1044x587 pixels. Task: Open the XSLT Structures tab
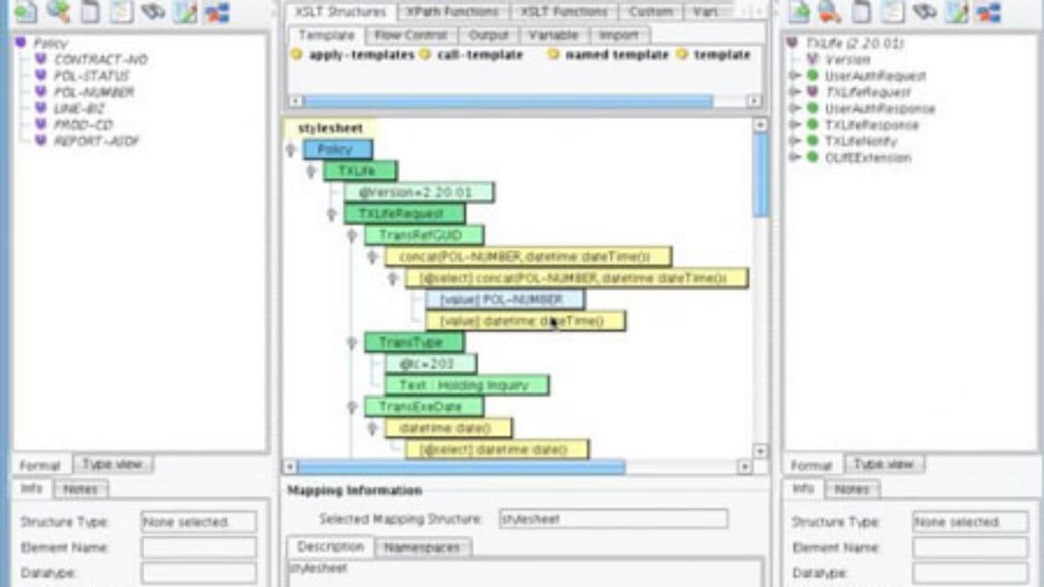click(x=340, y=11)
